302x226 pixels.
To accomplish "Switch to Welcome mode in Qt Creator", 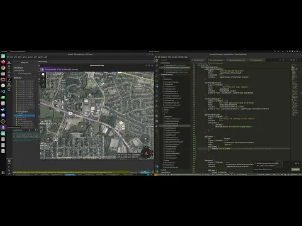I will tap(9, 62).
